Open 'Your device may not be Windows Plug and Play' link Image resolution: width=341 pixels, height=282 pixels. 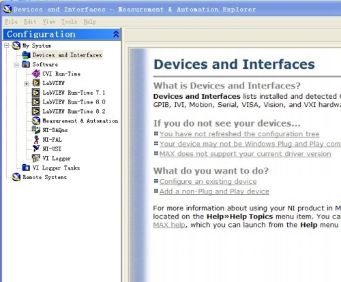250,144
